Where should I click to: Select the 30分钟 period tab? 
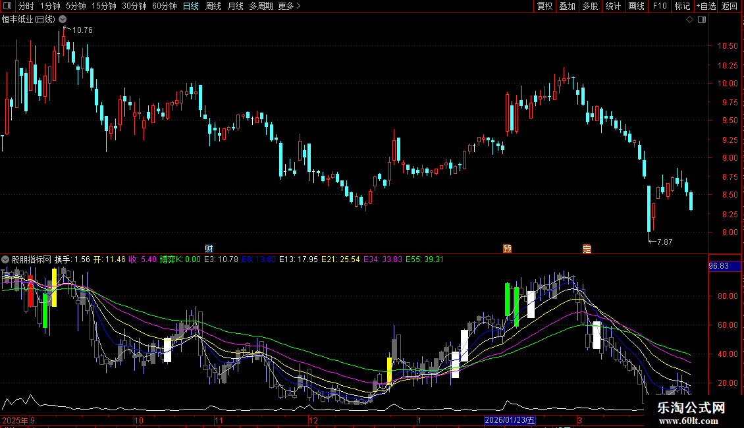point(134,6)
